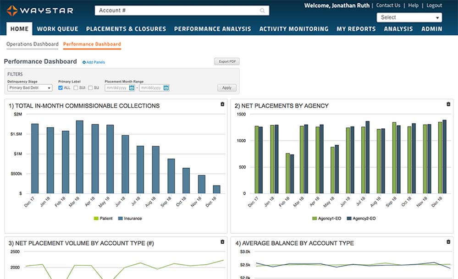The width and height of the screenshot is (458, 279).
Task: Switch to the Operations Dashboard tab
Action: (33, 44)
